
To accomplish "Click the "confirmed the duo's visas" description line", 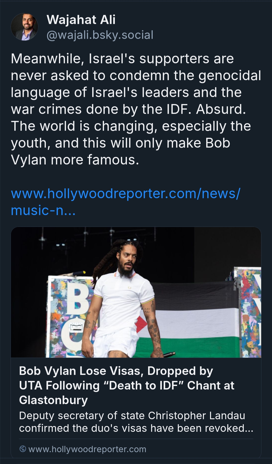I will (x=136, y=428).
